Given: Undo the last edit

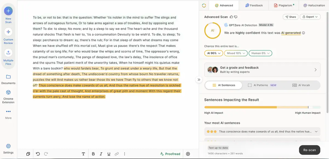Looking at the screenshot, I should 38,154.
